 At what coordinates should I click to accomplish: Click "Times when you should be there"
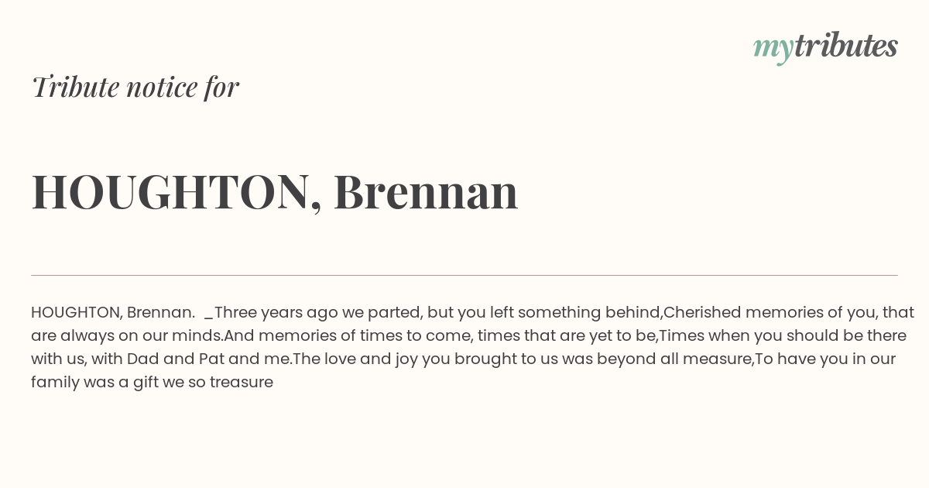tap(783, 335)
